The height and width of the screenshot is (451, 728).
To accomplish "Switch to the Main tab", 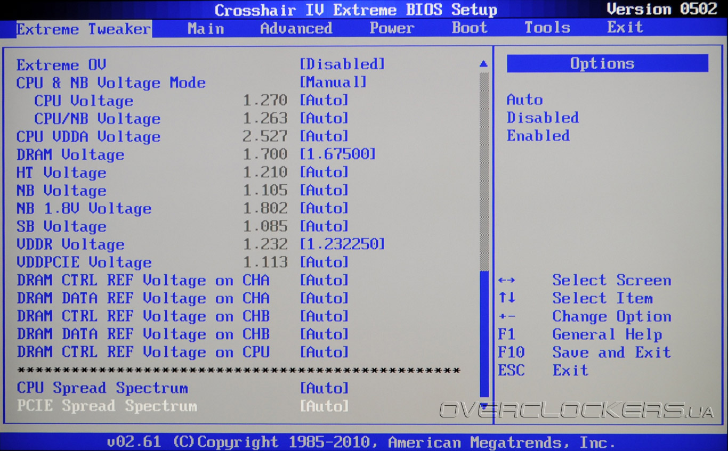I will (x=206, y=29).
